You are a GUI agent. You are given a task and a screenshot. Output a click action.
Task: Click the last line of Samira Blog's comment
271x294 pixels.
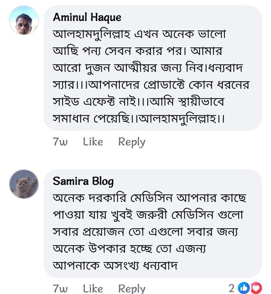tap(115, 265)
